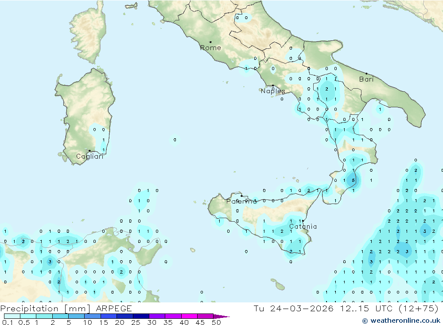The width and height of the screenshot is (443, 325).
Task: Click the Palermo city label
Action: click(241, 201)
